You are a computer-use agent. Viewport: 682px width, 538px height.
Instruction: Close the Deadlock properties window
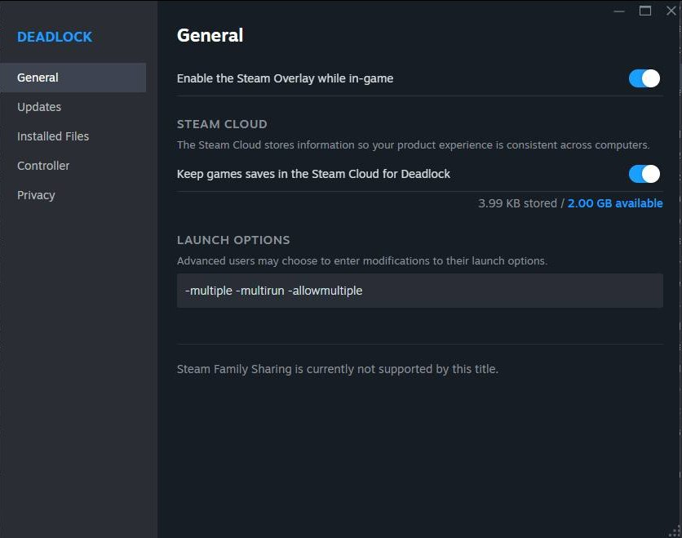coord(671,11)
